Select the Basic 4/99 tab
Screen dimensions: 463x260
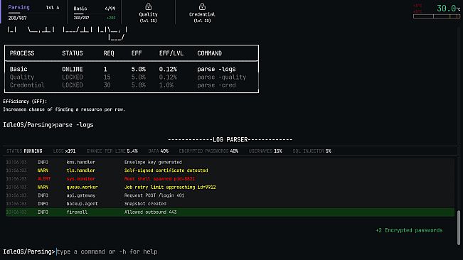(94, 12)
